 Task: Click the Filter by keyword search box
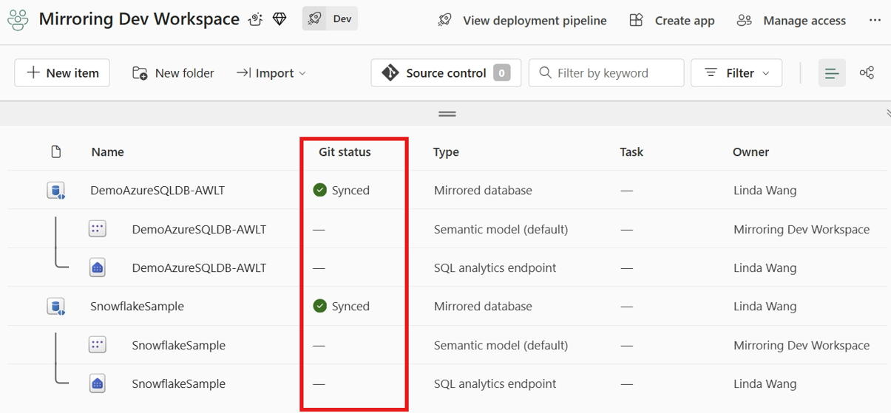click(x=606, y=73)
